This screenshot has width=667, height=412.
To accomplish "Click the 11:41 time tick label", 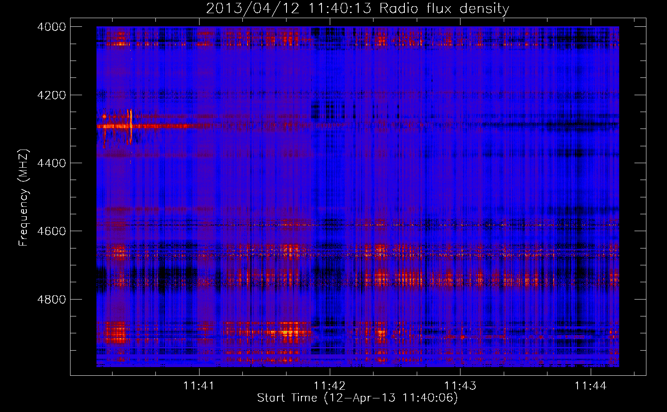I will [199, 386].
